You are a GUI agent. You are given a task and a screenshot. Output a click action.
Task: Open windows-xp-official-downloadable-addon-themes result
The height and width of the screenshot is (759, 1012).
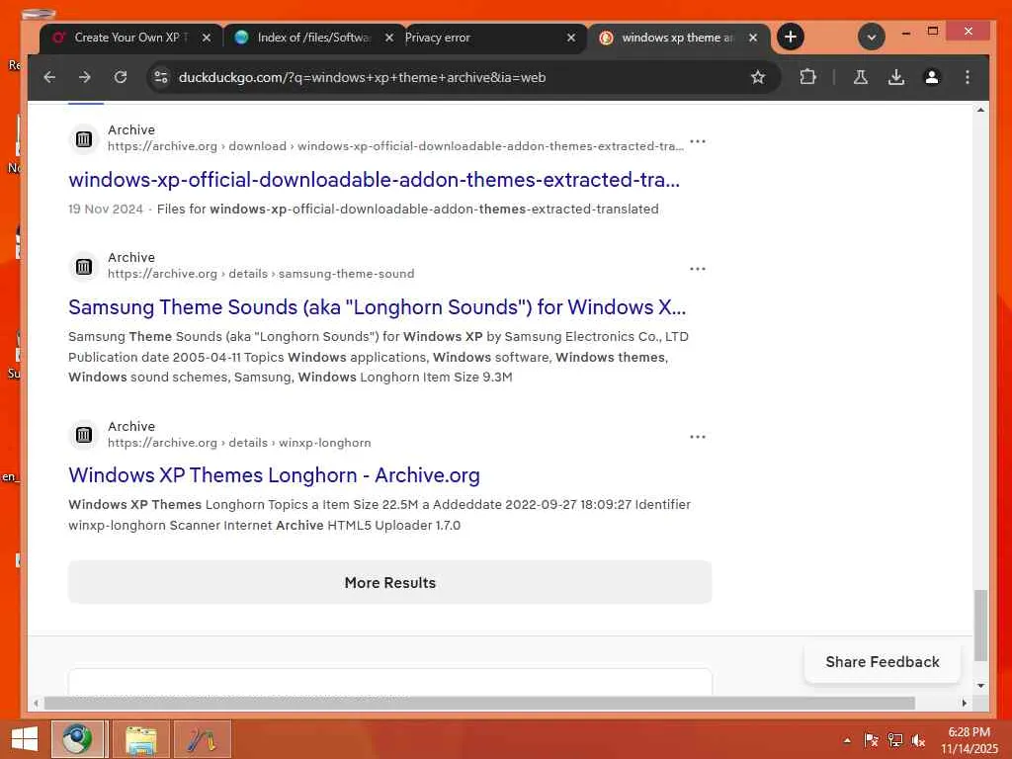(x=374, y=180)
